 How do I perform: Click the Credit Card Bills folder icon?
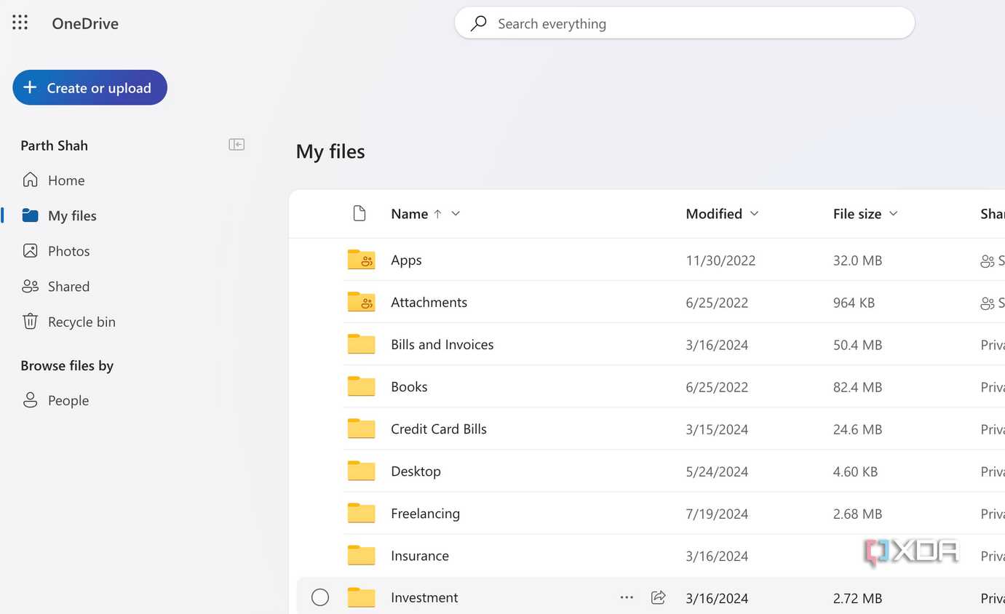[x=361, y=428]
